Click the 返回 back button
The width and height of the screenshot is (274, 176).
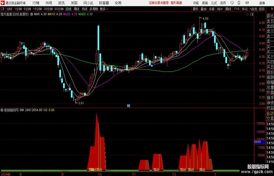pyautogui.click(x=262, y=9)
